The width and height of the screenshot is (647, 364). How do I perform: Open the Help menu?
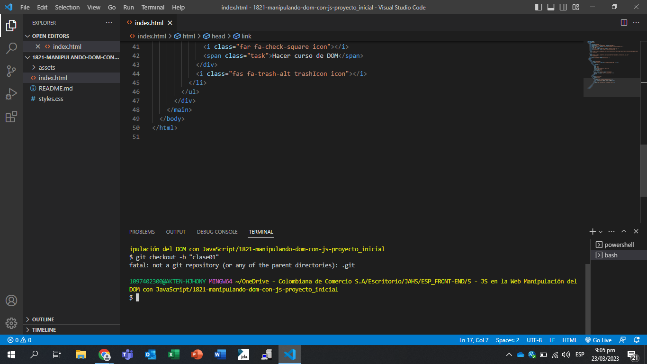(178, 7)
